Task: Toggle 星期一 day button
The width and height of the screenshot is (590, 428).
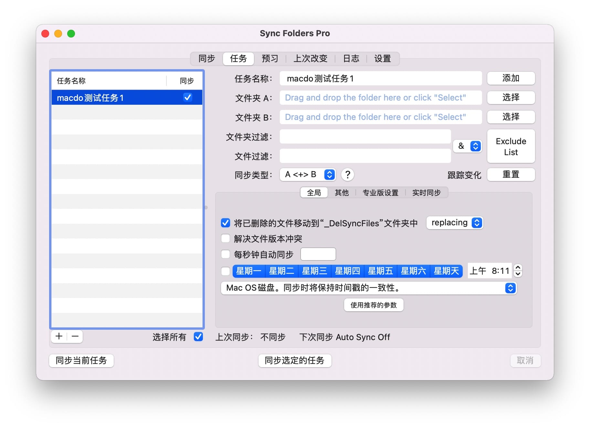Action: 248,271
